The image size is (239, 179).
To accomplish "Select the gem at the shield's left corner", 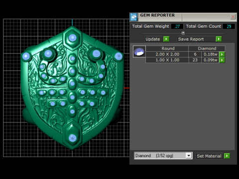I will [26, 56].
